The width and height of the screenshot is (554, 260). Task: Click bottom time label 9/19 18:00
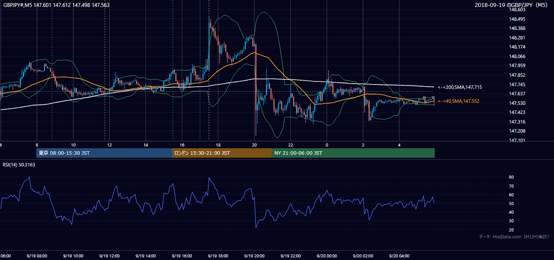tap(218, 256)
